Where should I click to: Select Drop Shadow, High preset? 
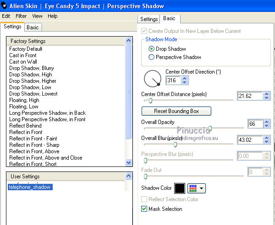pyautogui.click(x=31, y=75)
